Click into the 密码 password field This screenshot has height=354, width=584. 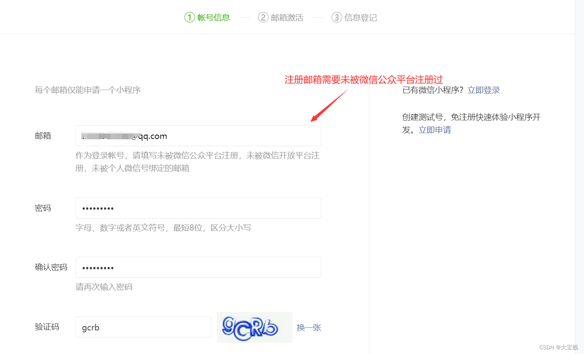point(198,208)
